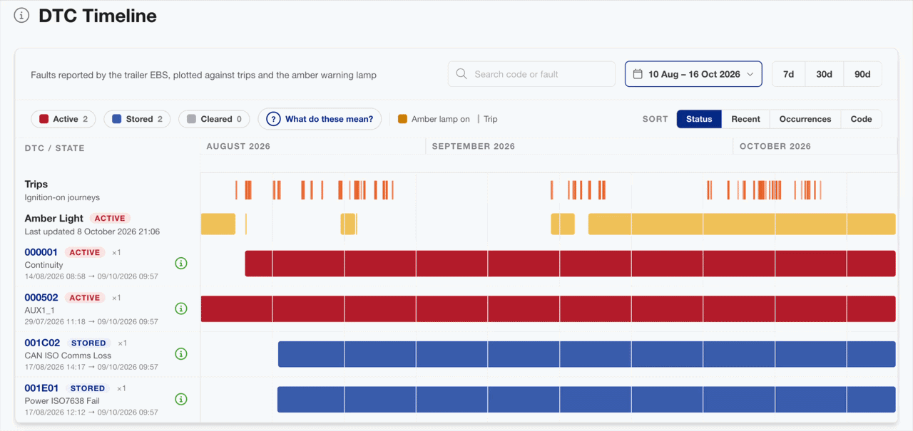
Task: Open info icon for 001C02 CAN ISO Comms Loss
Action: tap(181, 354)
